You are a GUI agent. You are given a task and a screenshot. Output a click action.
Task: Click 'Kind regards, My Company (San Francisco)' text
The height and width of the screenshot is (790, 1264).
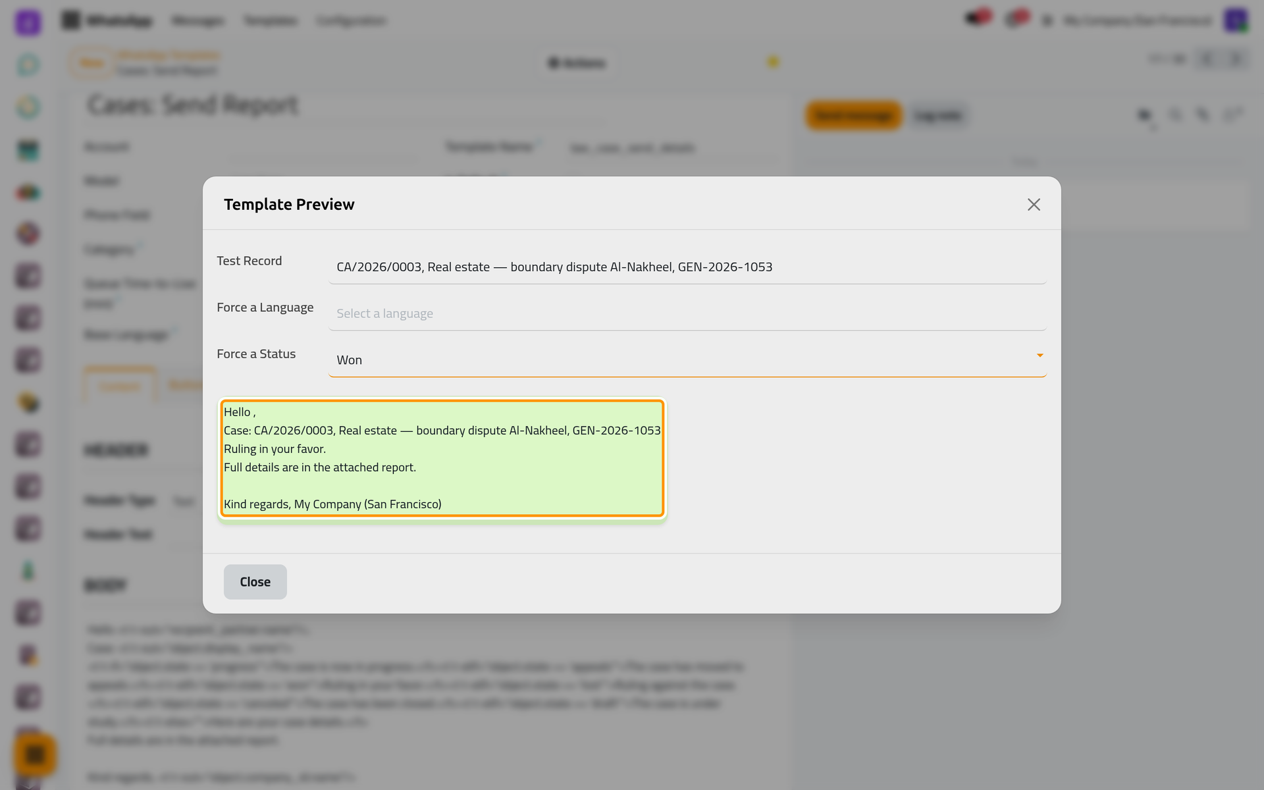click(332, 504)
